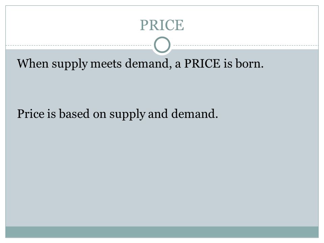
Task: Click "supply" in the first sentence
Action: coord(70,64)
